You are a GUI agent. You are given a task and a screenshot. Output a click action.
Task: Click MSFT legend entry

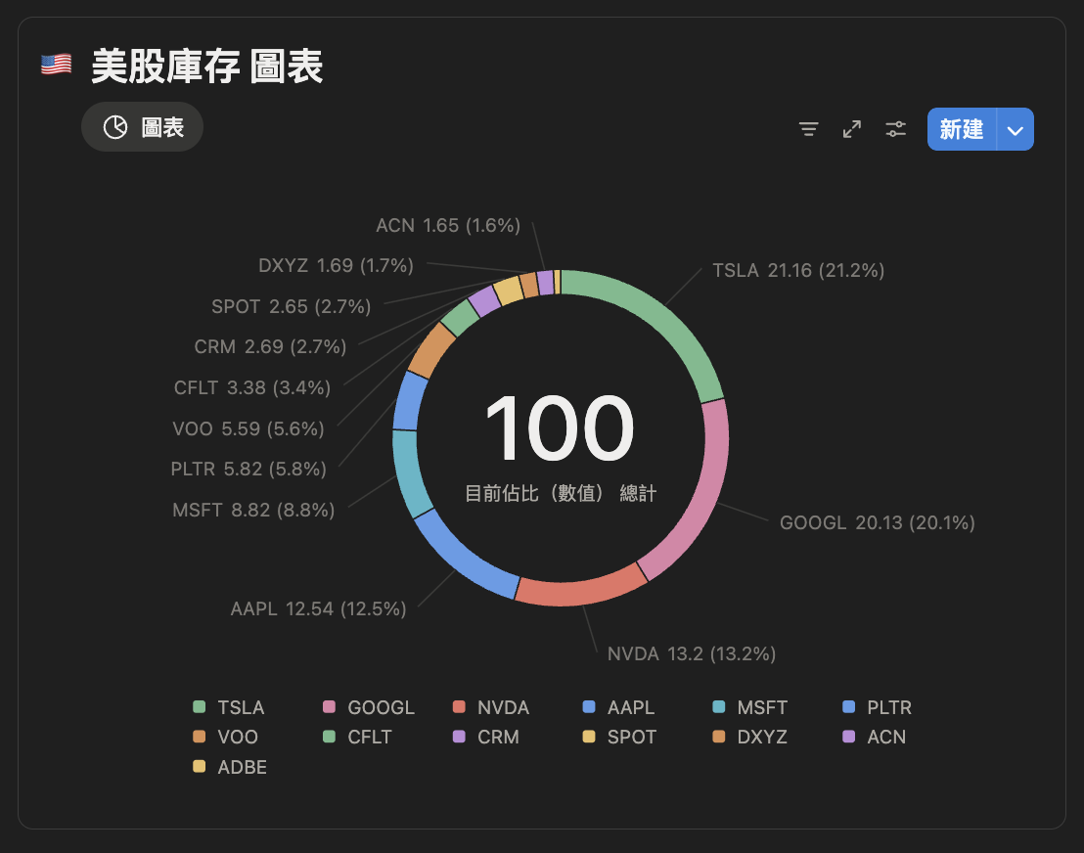[x=750, y=707]
